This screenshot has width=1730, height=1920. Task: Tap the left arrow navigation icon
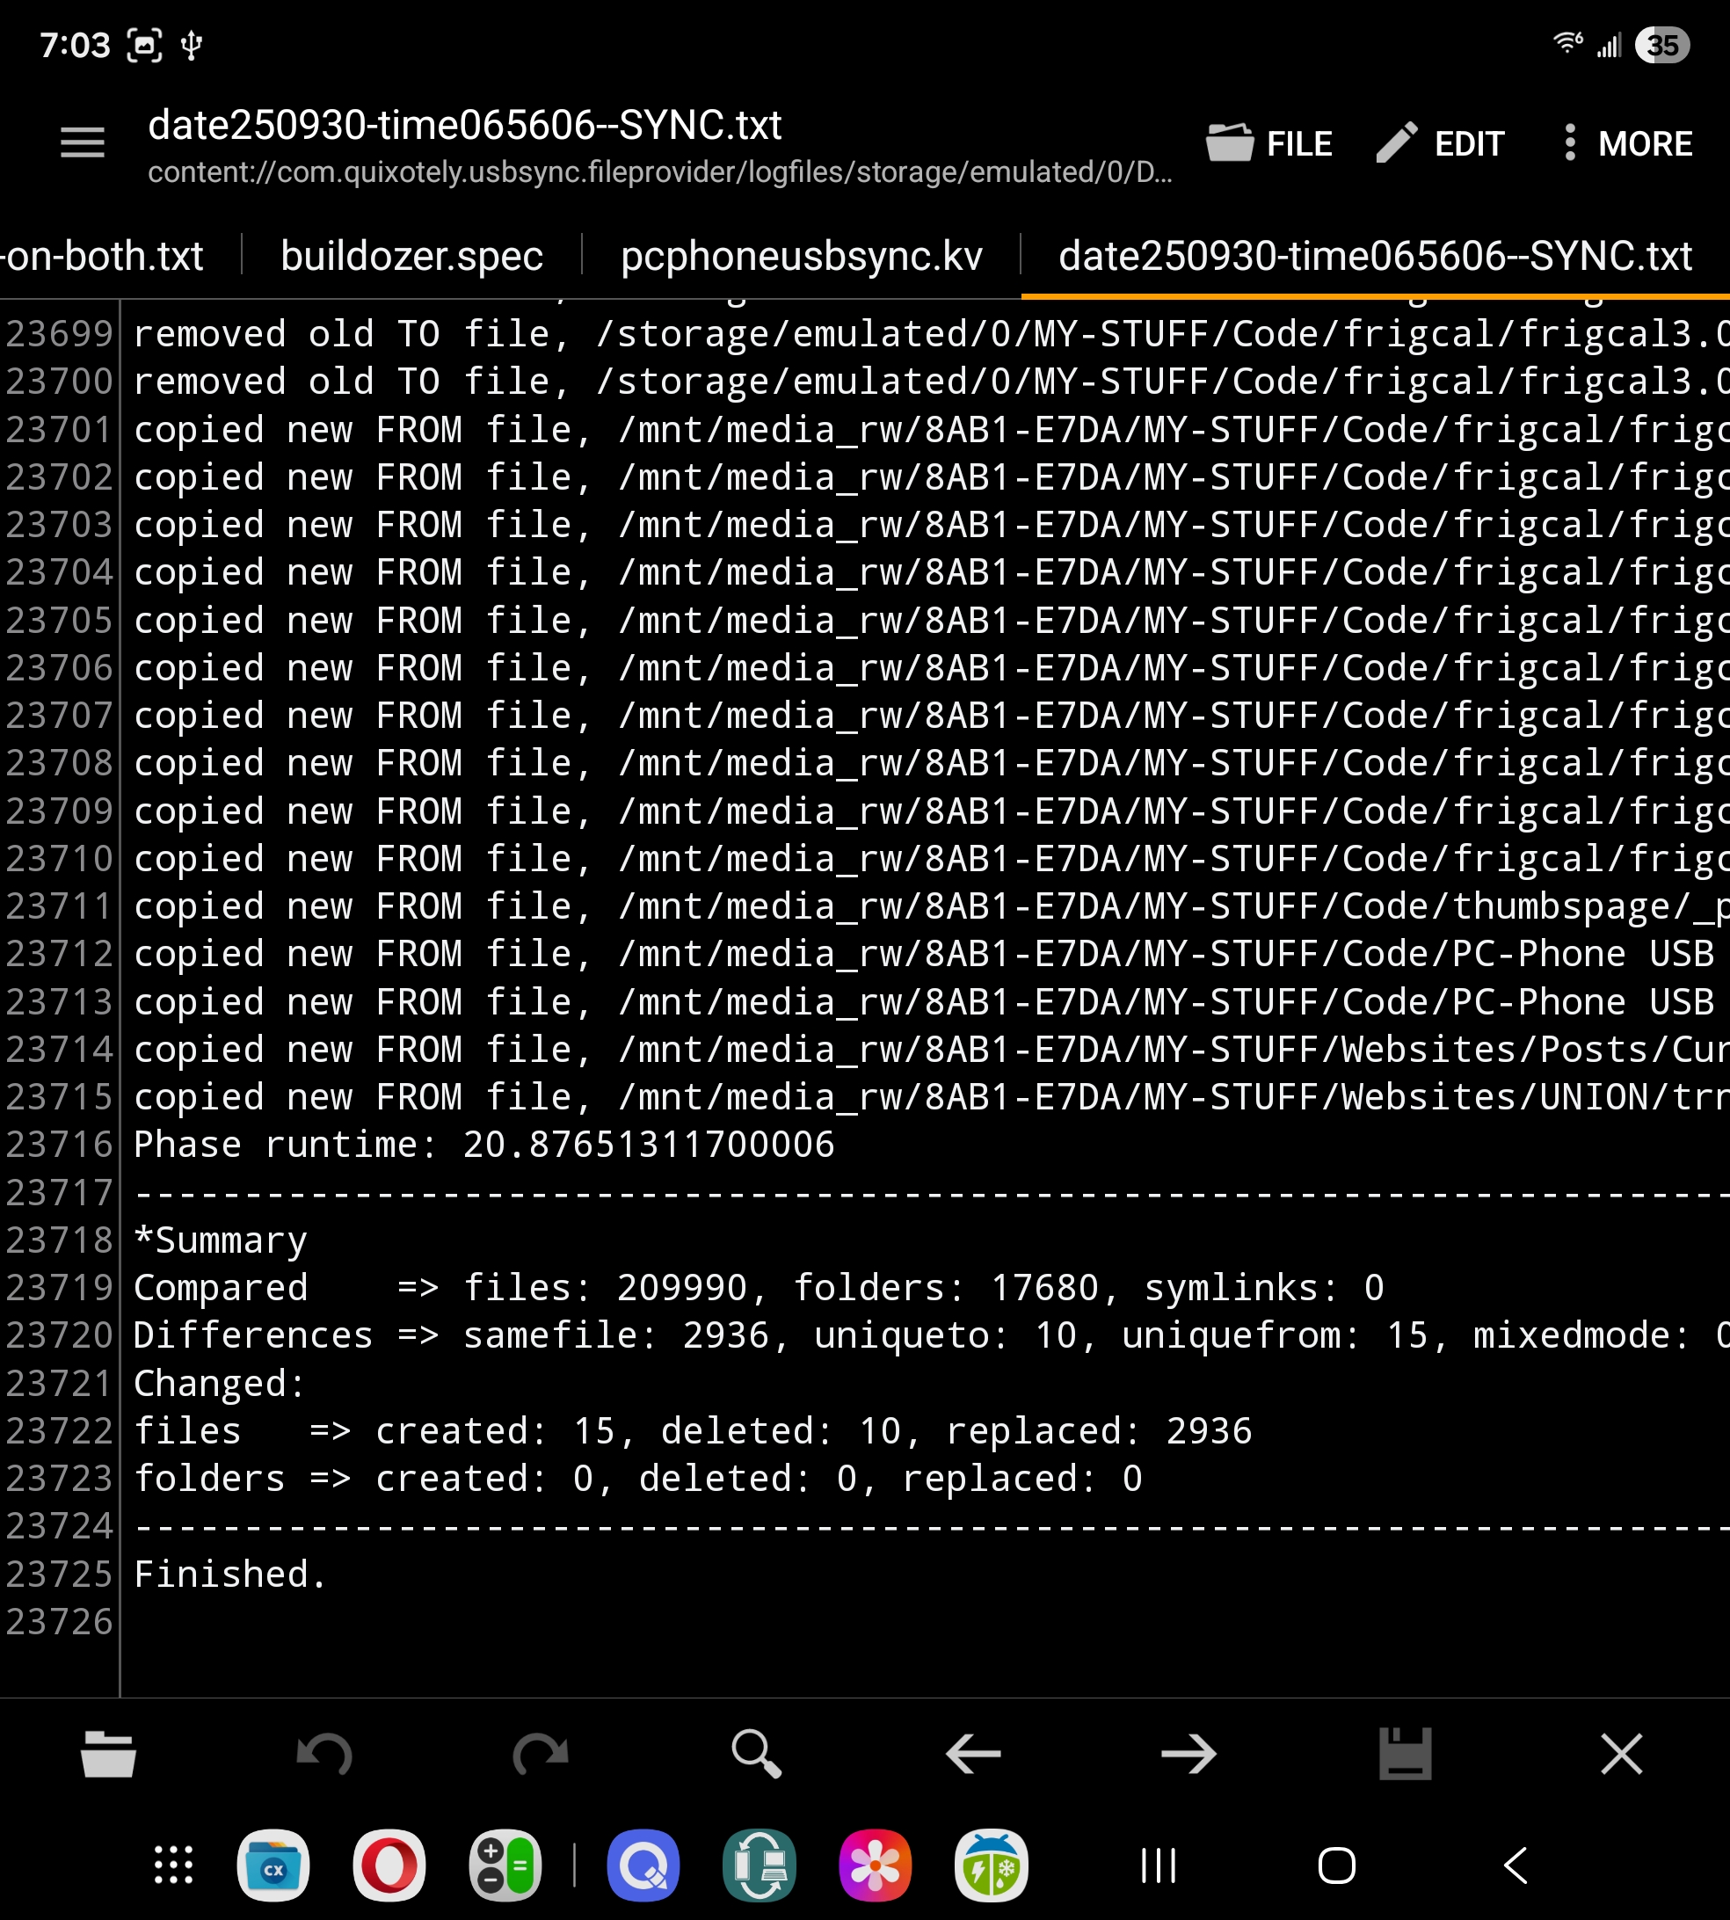973,1754
